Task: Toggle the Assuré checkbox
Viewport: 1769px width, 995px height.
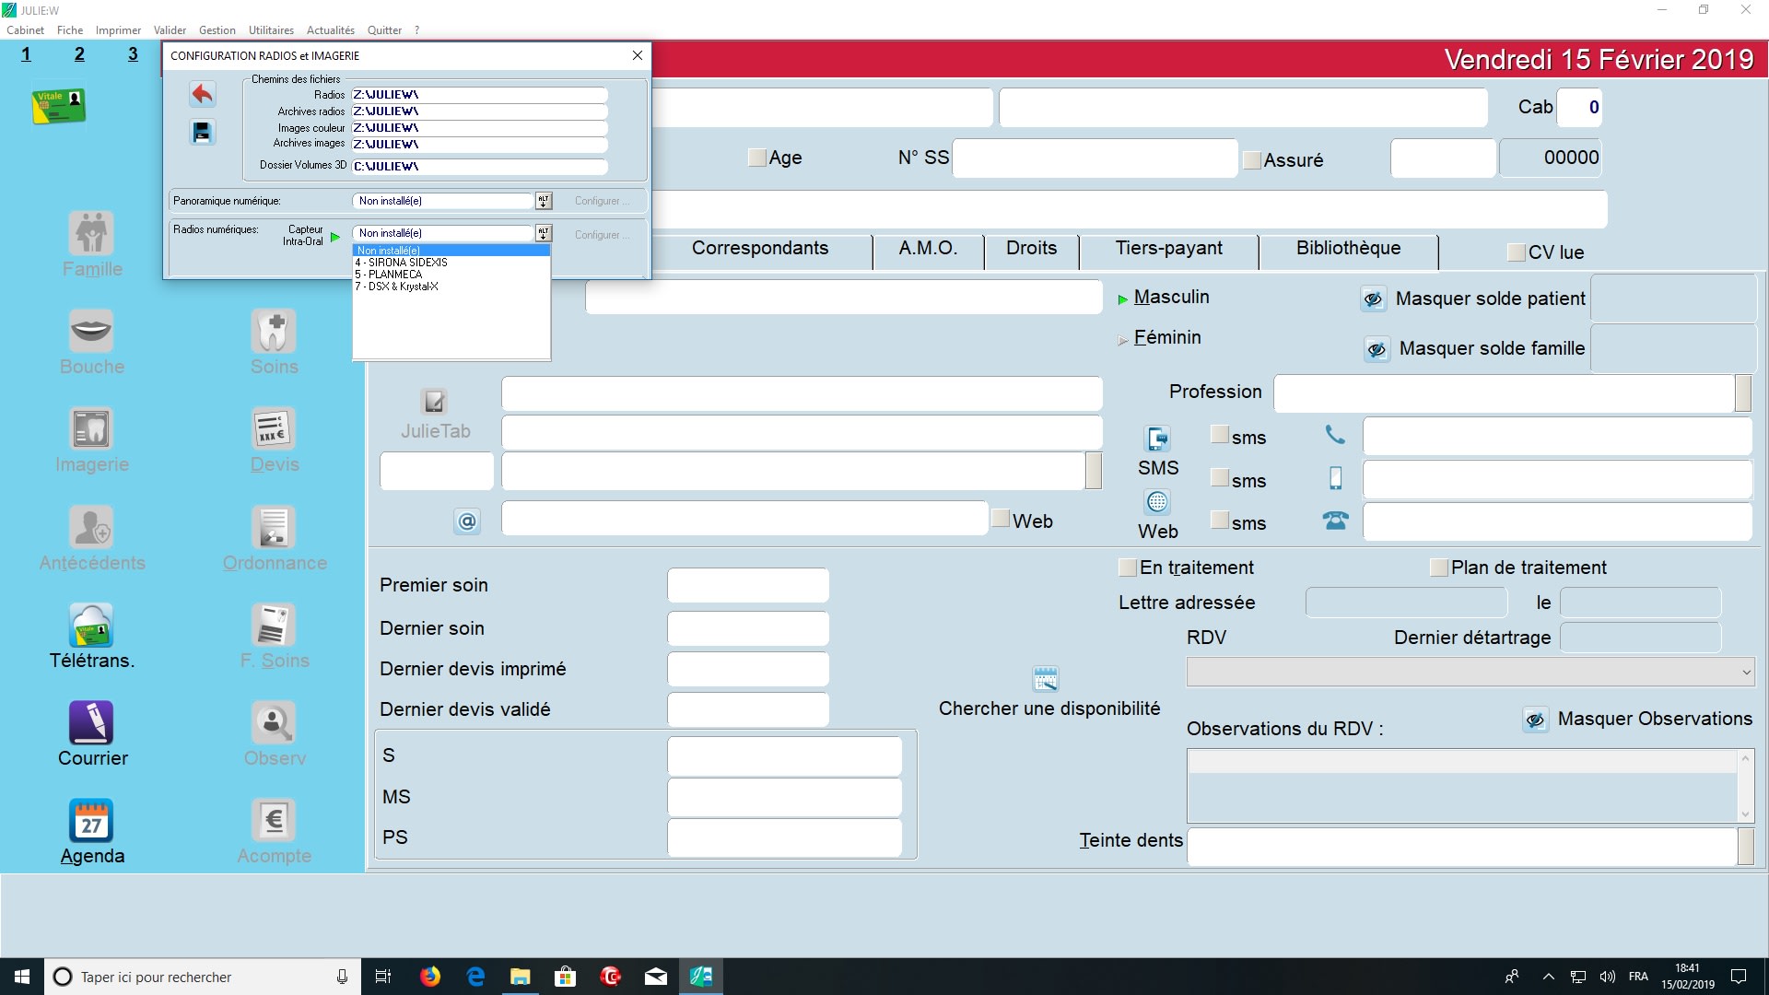Action: coord(1252,160)
